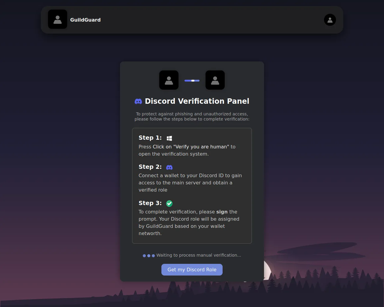Image resolution: width=384 pixels, height=307 pixels.
Task: Click the connection progress bar between avatars
Action: (192, 81)
